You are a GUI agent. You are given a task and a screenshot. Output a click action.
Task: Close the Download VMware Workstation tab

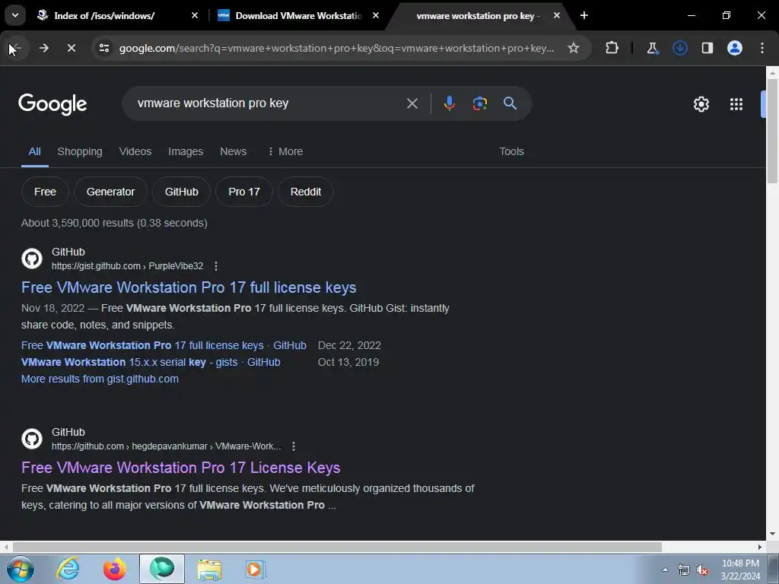click(376, 15)
